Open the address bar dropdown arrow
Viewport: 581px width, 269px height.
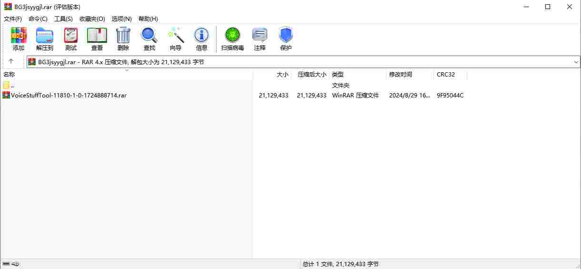point(576,62)
